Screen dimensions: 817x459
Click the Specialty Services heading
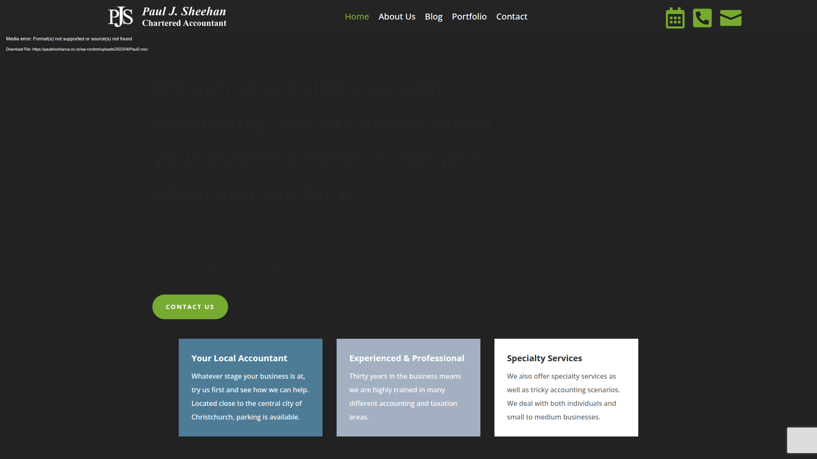click(x=544, y=358)
